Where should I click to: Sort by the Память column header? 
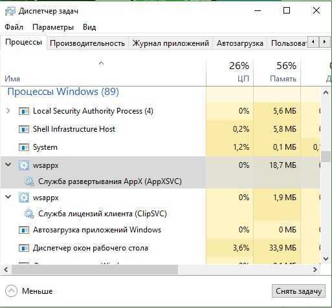(x=277, y=73)
